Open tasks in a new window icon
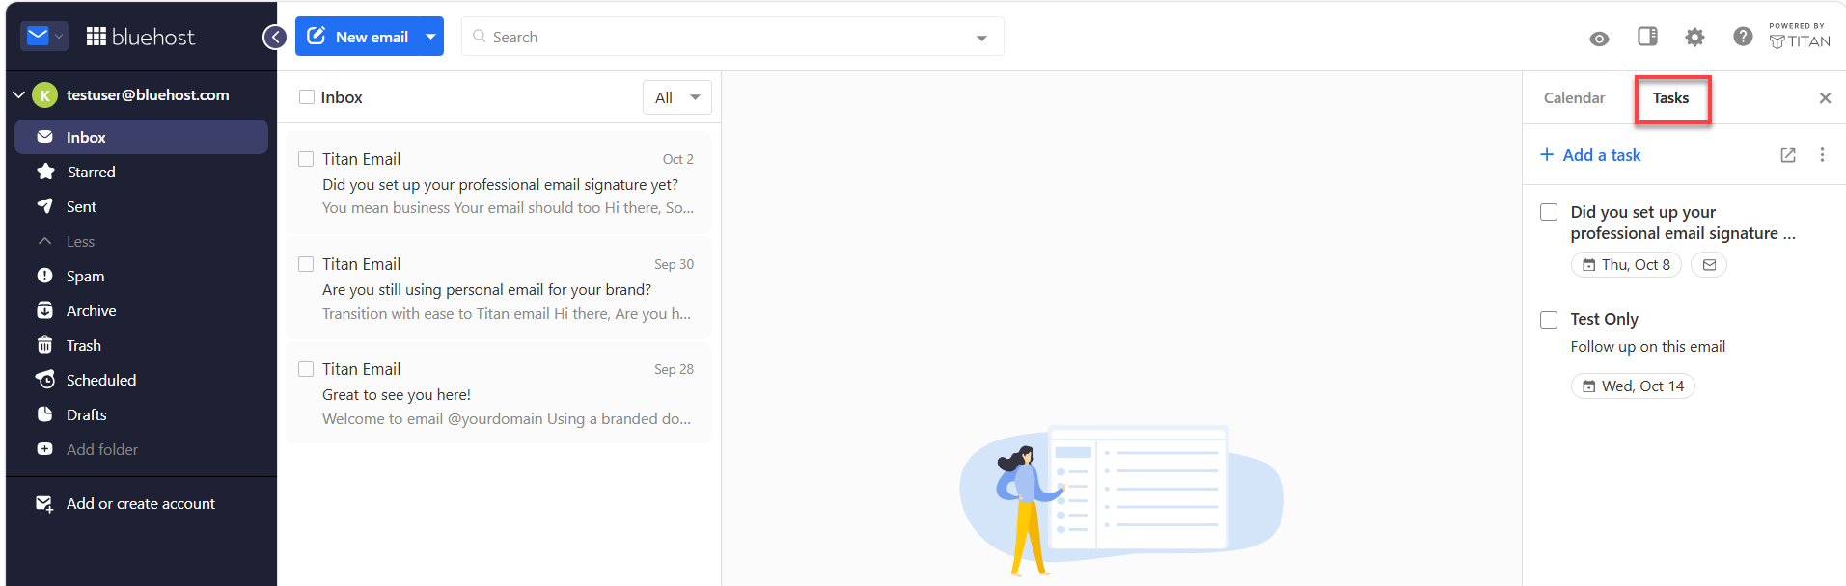Viewport: 1846px width, 586px height. coord(1788,155)
